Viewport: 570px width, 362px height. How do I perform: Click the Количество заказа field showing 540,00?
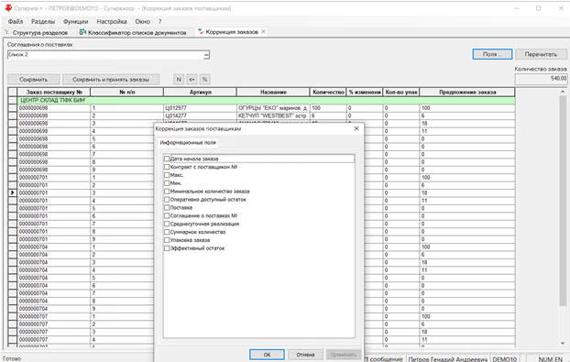(x=541, y=79)
